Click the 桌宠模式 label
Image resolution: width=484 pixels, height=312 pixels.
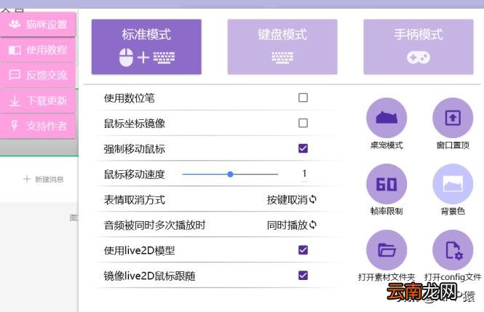(386, 145)
